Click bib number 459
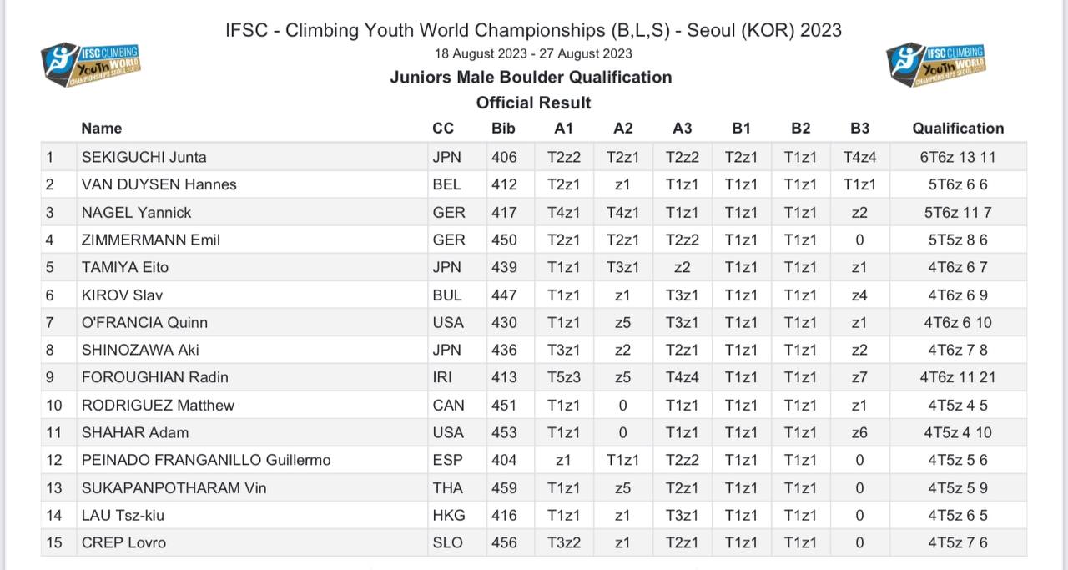1068x570 pixels. point(504,487)
